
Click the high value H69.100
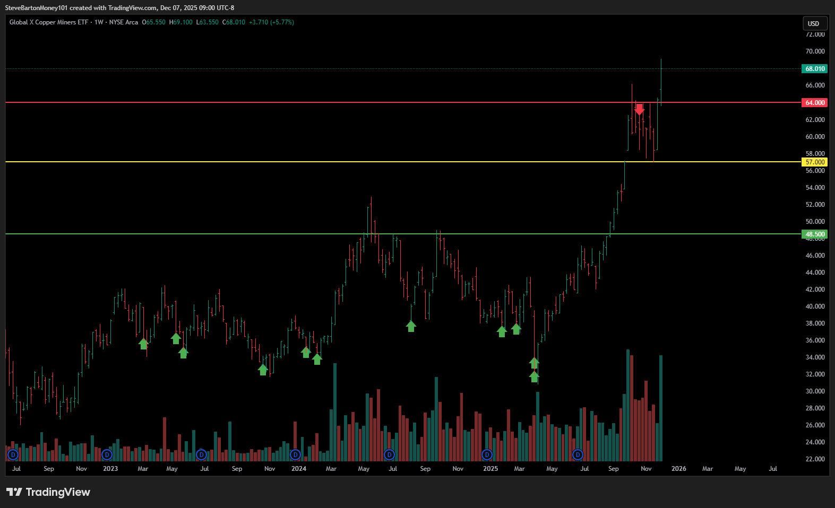[181, 22]
